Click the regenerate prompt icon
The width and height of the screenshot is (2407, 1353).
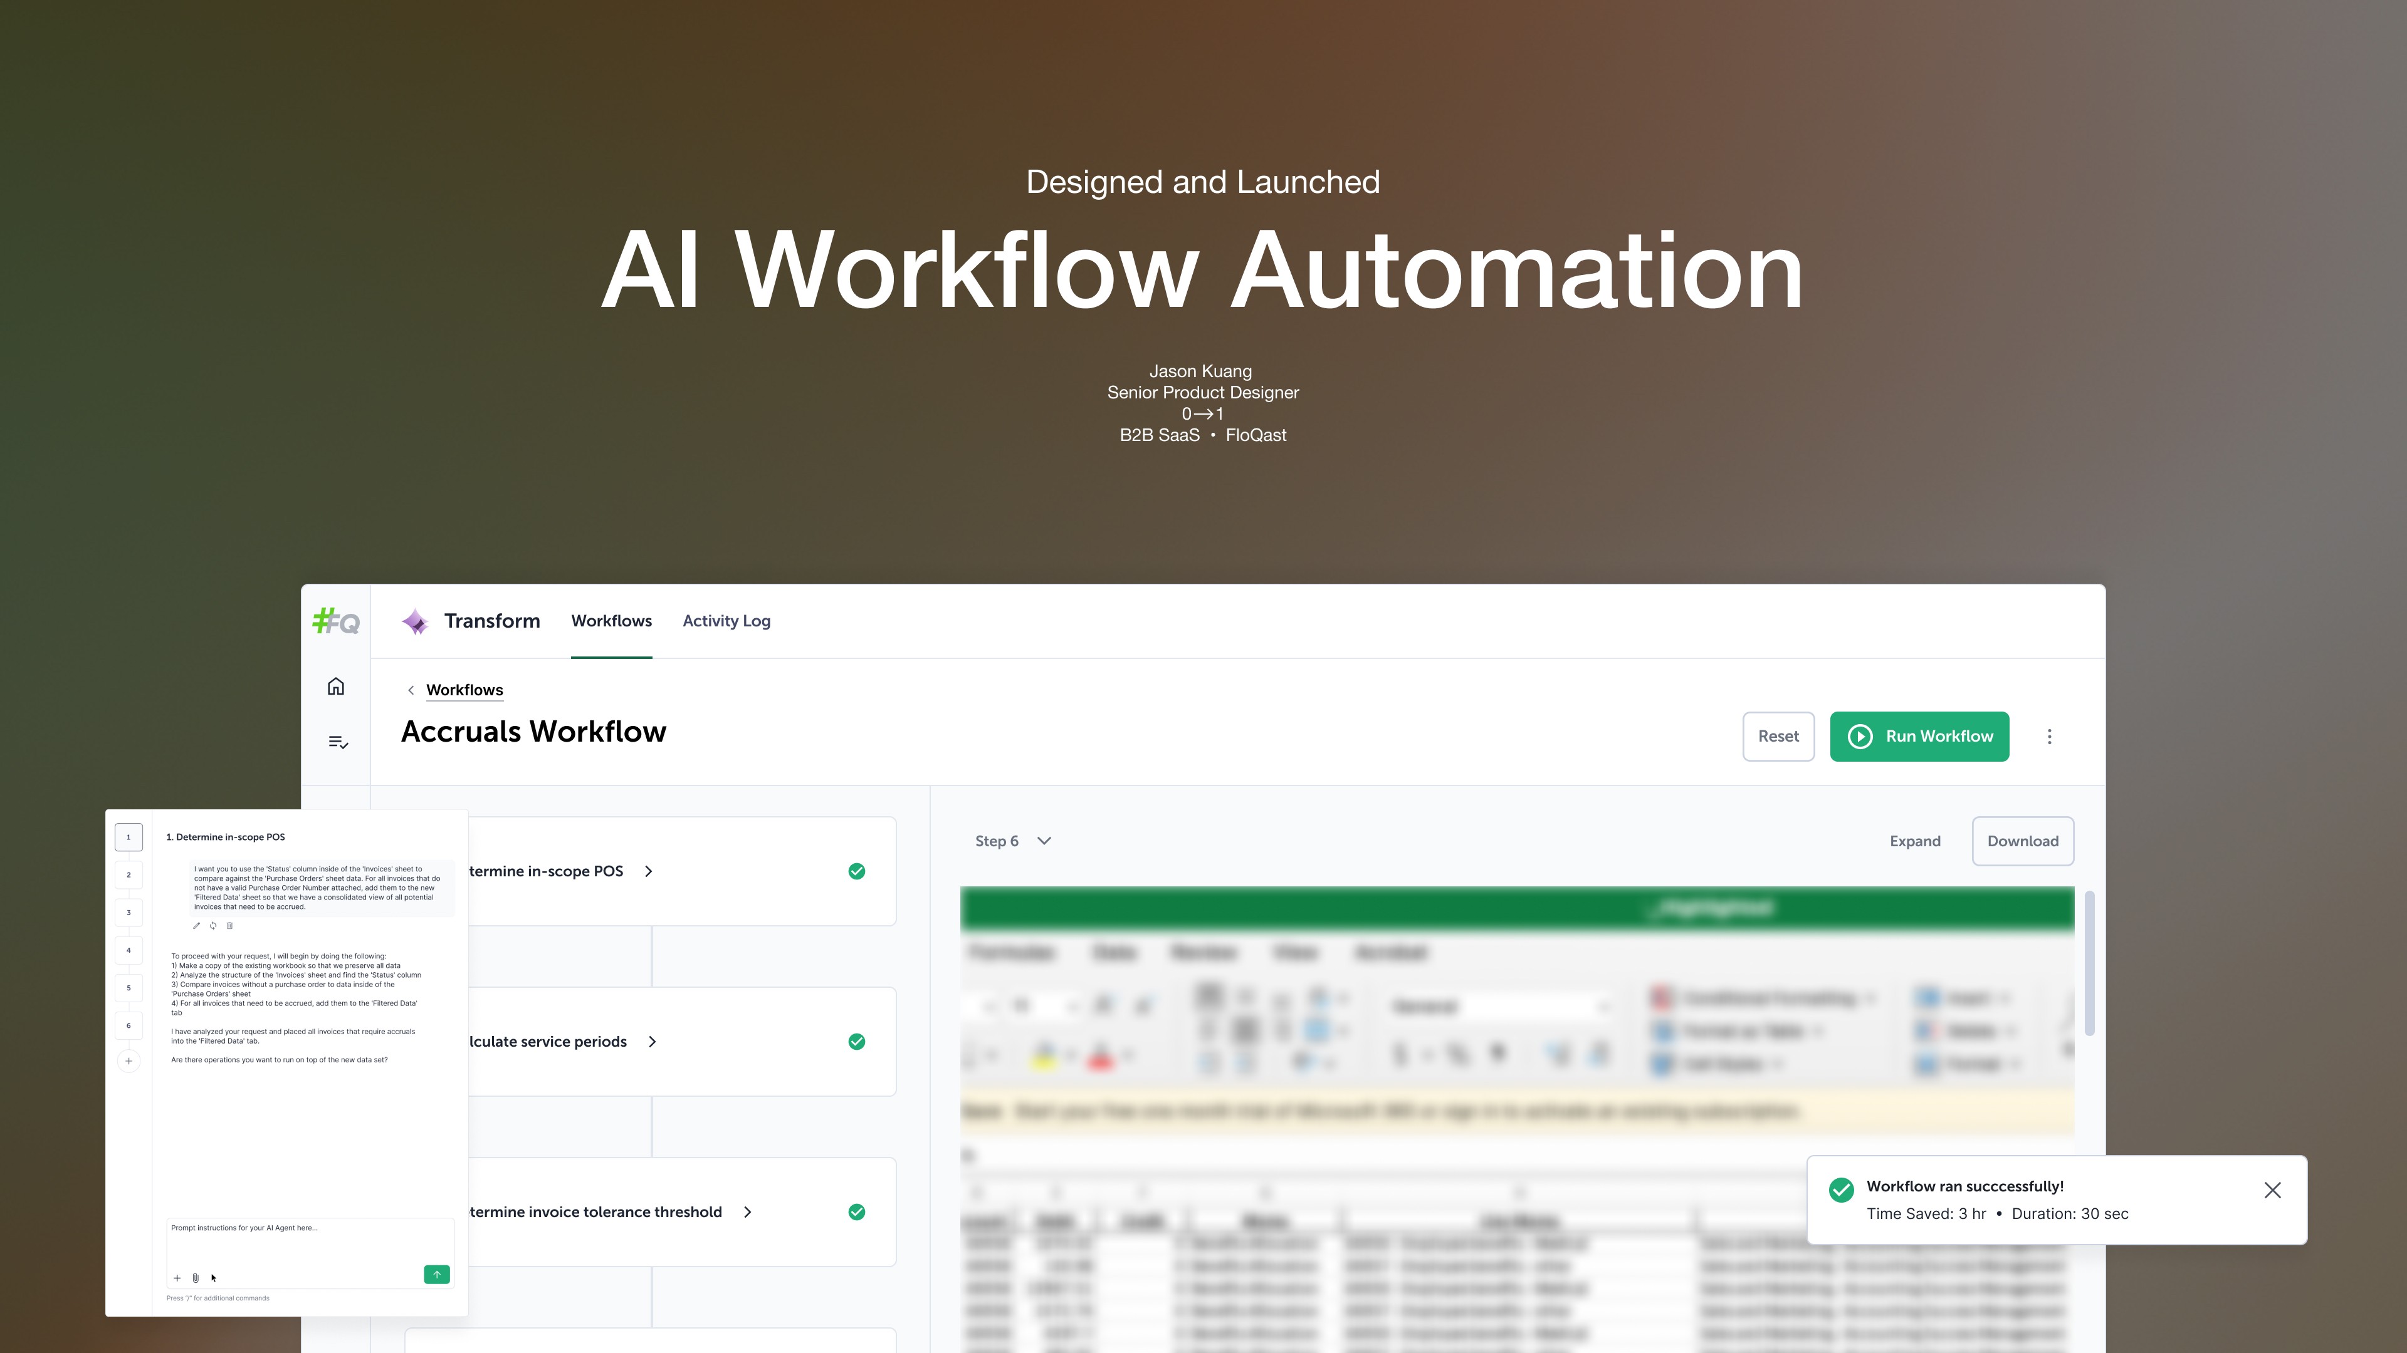click(213, 925)
